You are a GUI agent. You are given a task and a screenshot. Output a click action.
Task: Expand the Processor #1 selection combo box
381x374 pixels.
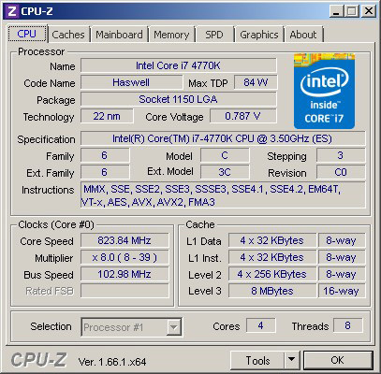131,327
